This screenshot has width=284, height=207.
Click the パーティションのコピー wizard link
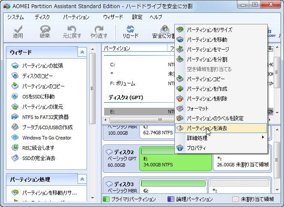coord(43,86)
